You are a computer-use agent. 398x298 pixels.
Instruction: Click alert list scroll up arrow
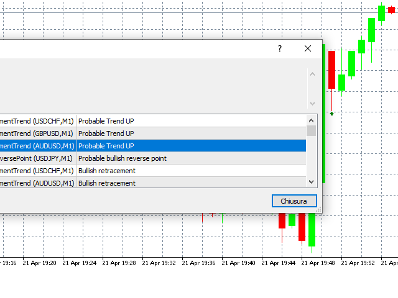(311, 120)
